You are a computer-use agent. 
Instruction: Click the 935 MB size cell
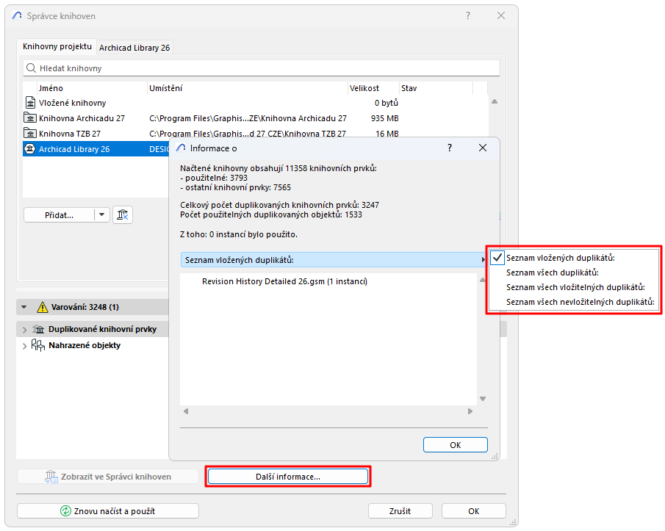(x=384, y=118)
